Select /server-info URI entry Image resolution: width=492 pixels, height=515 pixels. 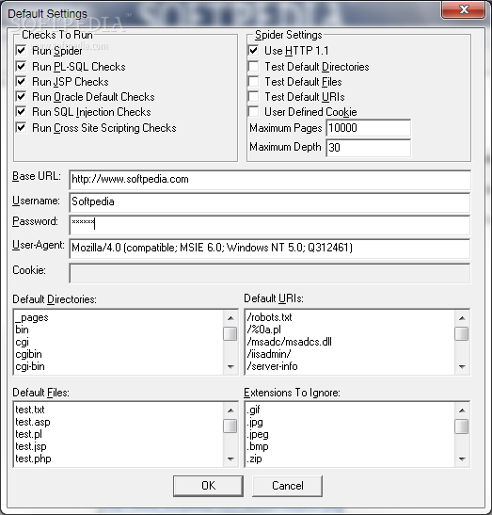click(x=272, y=366)
